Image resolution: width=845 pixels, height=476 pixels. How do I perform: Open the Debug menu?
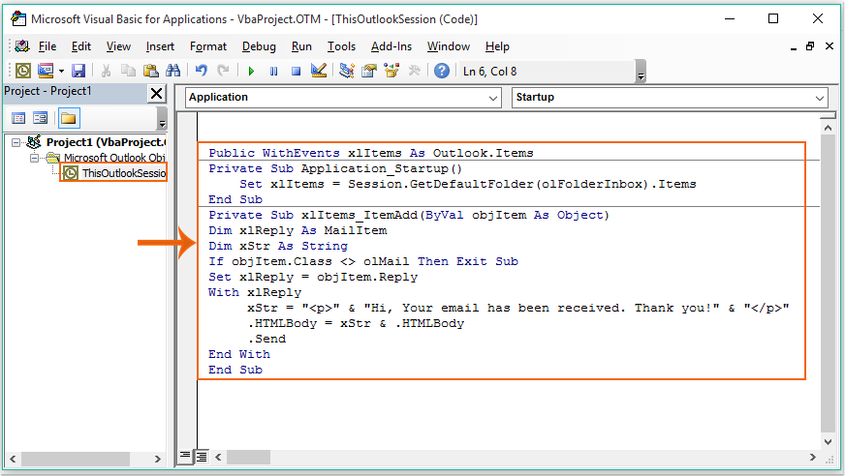pos(259,46)
